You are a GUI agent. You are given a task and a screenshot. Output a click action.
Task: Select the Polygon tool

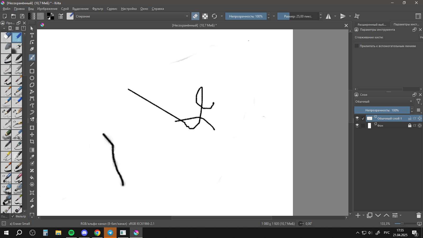[32, 85]
